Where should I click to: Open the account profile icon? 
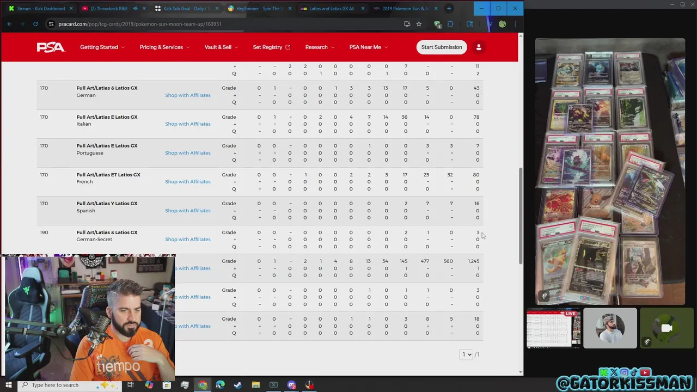click(479, 47)
